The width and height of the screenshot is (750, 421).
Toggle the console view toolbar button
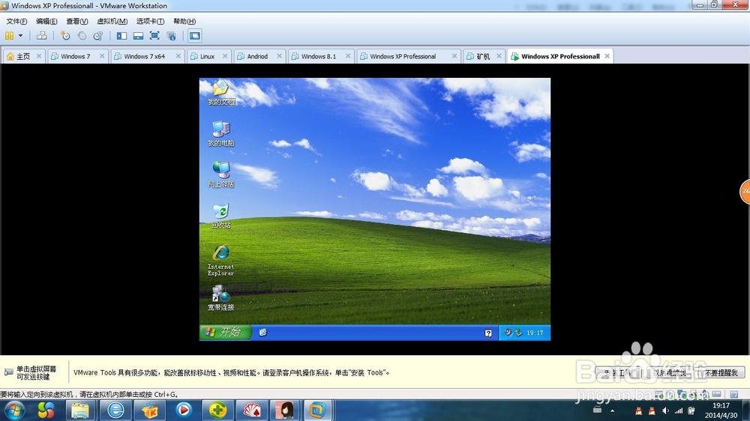[x=195, y=35]
